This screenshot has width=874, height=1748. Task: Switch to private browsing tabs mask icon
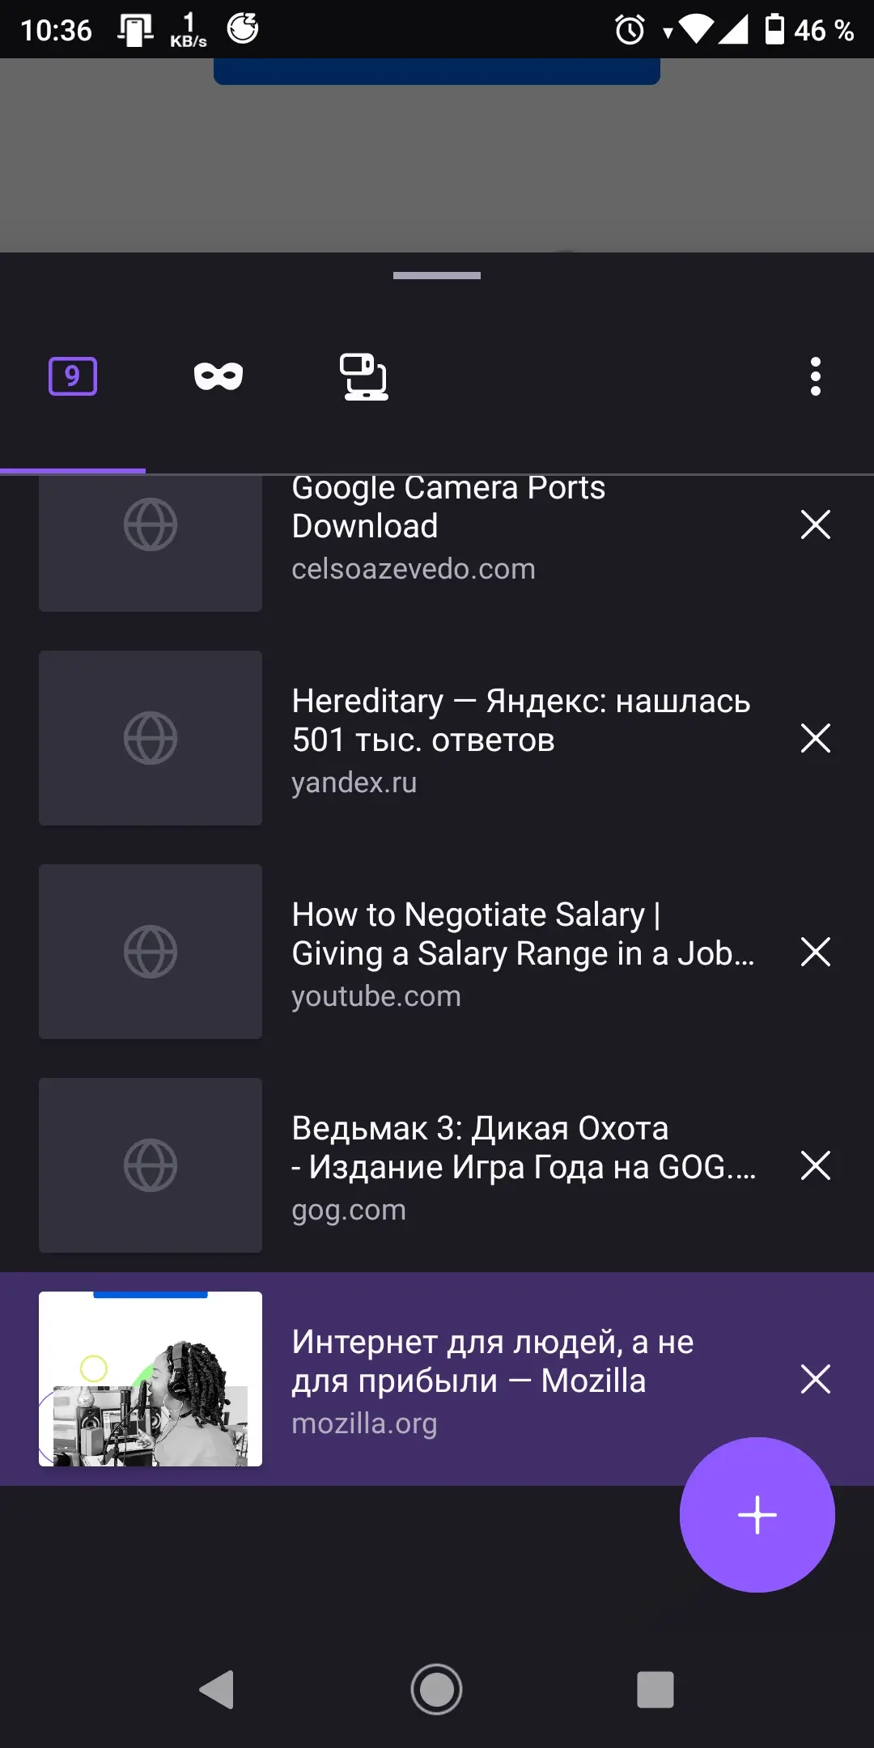(x=218, y=376)
